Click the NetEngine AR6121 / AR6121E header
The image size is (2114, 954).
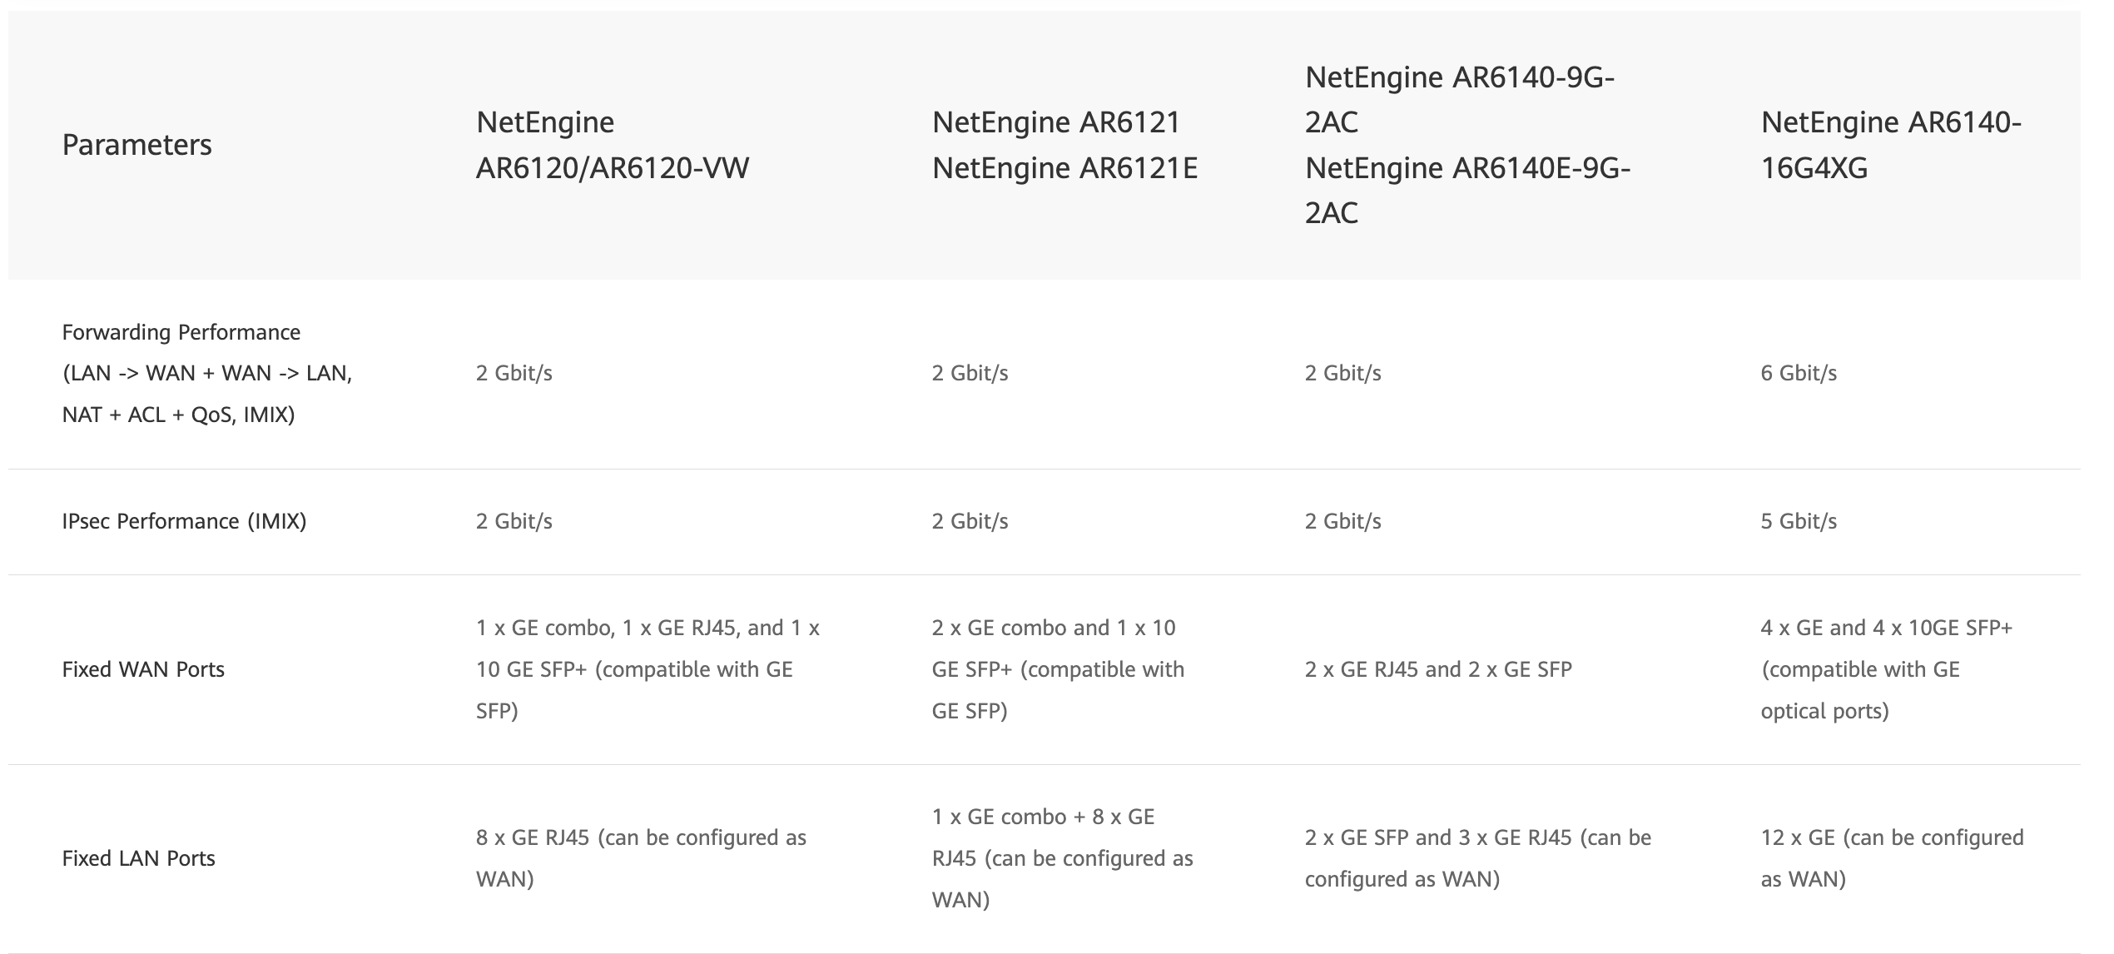click(1064, 145)
